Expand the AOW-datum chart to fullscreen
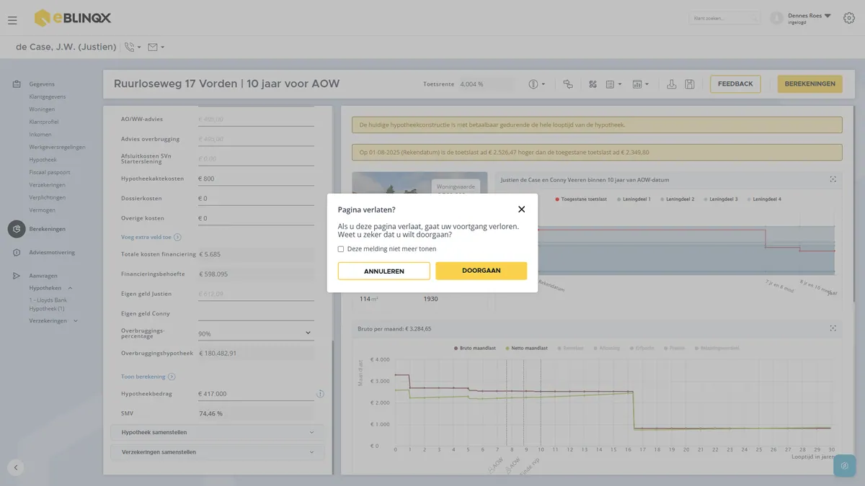Screen dimensions: 865x486 tap(833, 179)
